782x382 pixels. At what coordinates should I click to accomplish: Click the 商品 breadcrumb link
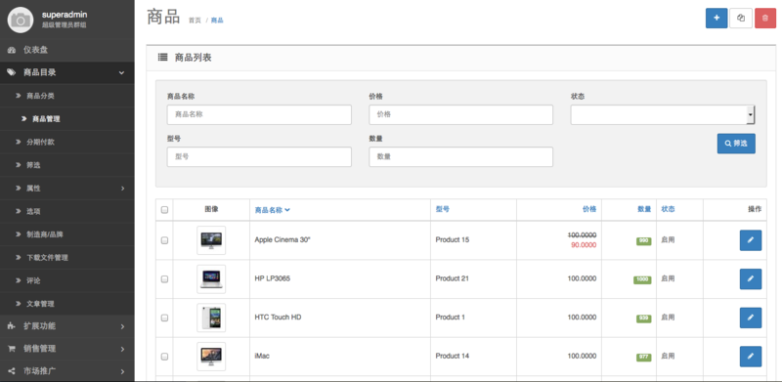tap(217, 21)
